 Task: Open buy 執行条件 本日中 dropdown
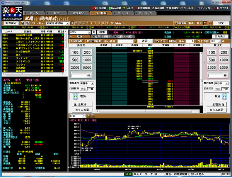[227, 83]
